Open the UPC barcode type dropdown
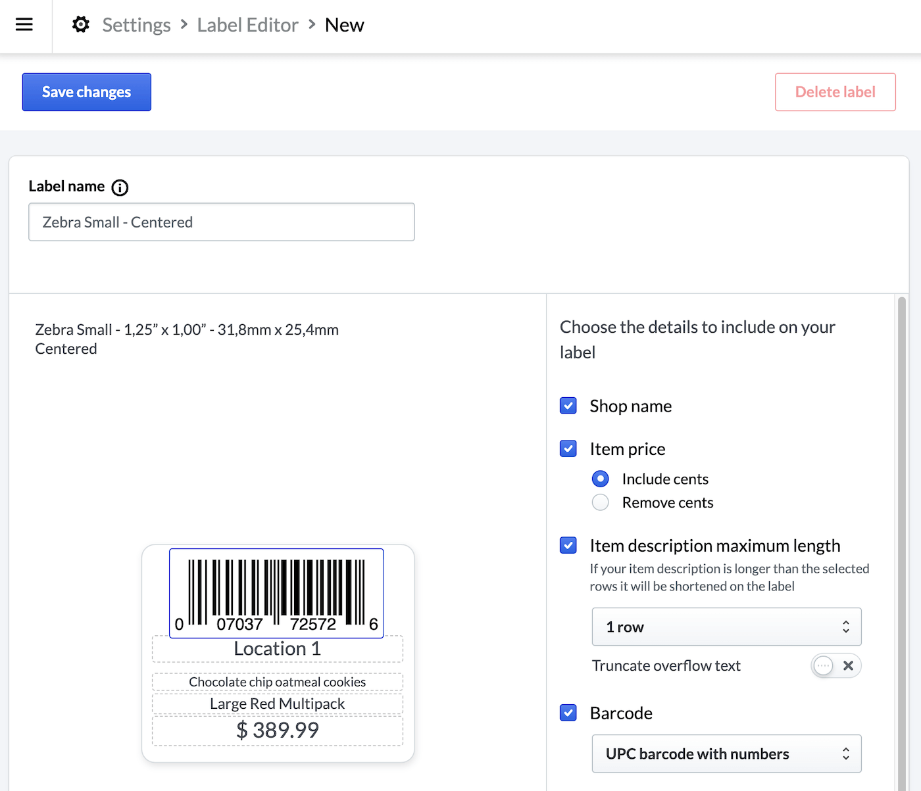This screenshot has height=791, width=921. (x=726, y=754)
